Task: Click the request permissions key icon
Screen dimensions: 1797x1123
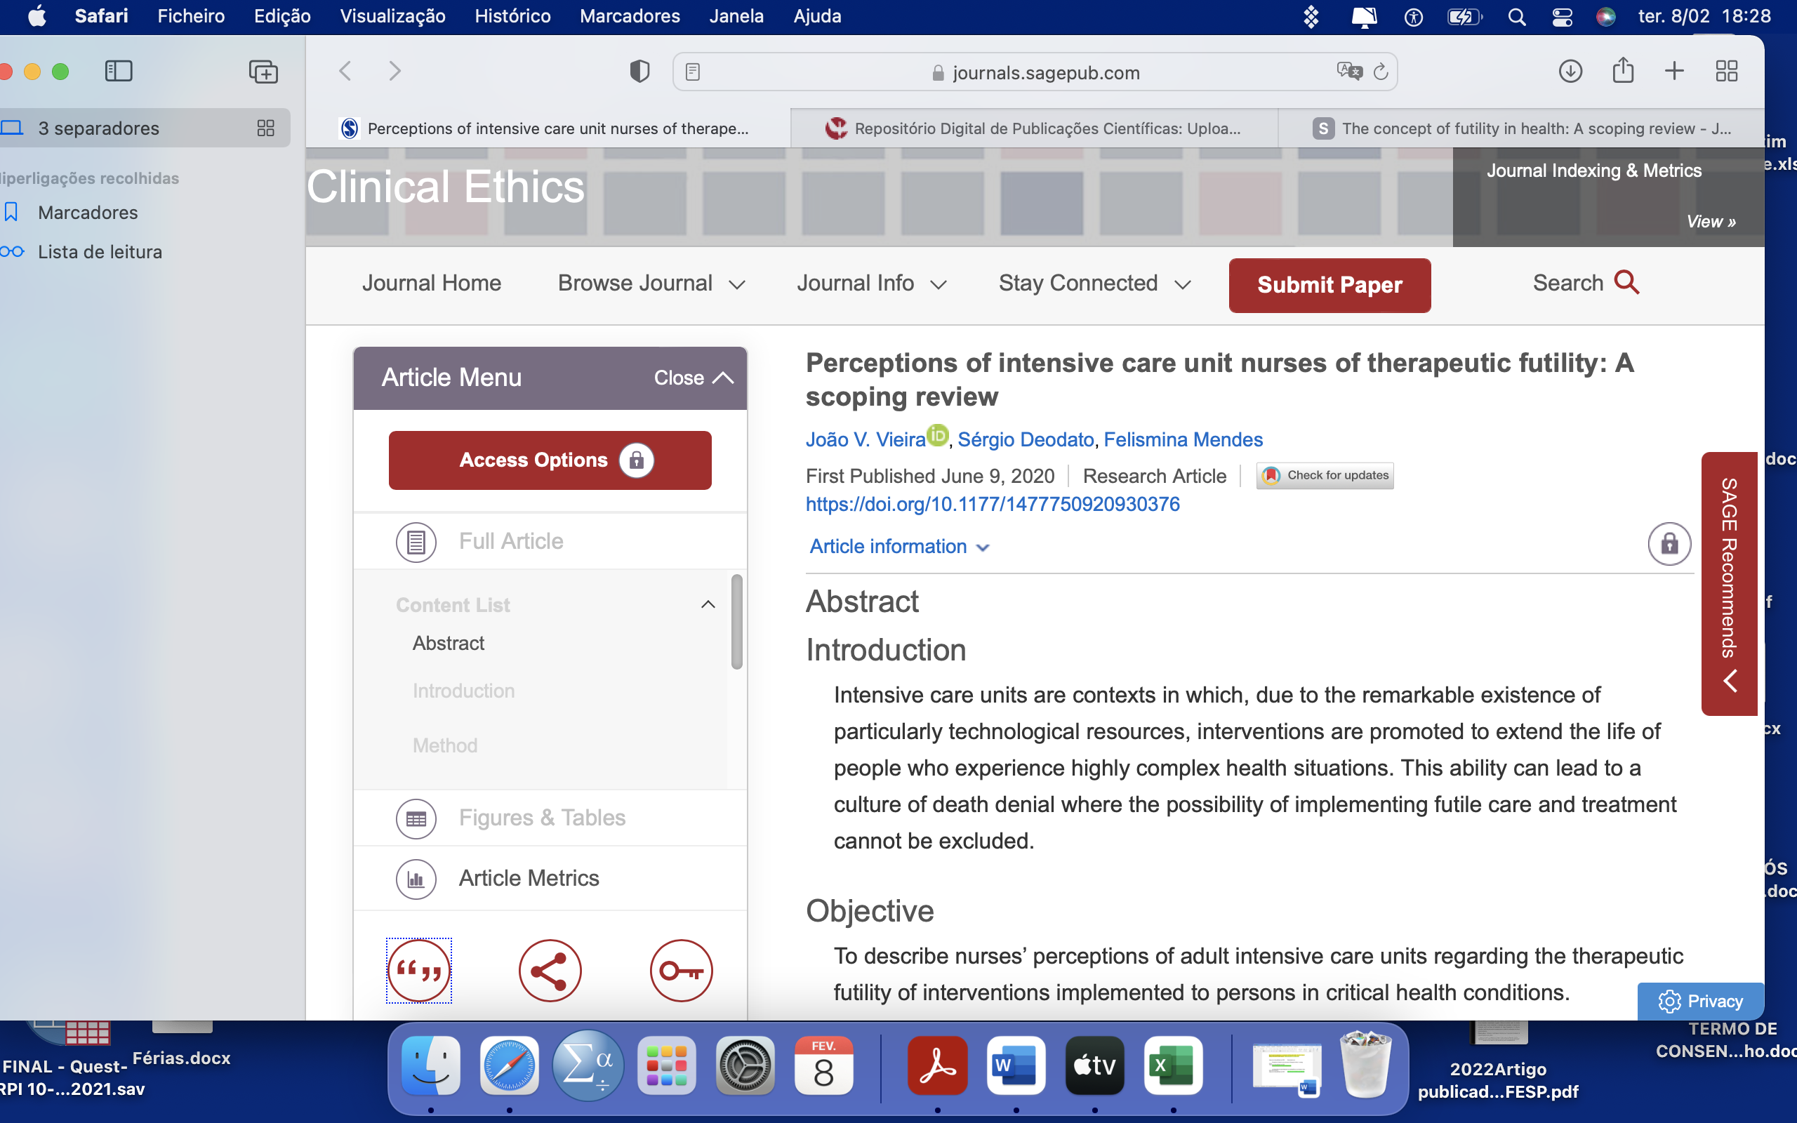Action: [680, 970]
